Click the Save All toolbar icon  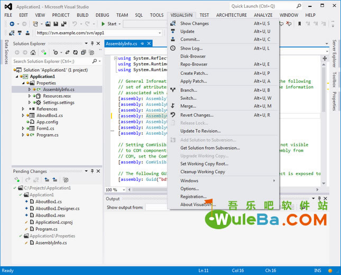coord(64,24)
